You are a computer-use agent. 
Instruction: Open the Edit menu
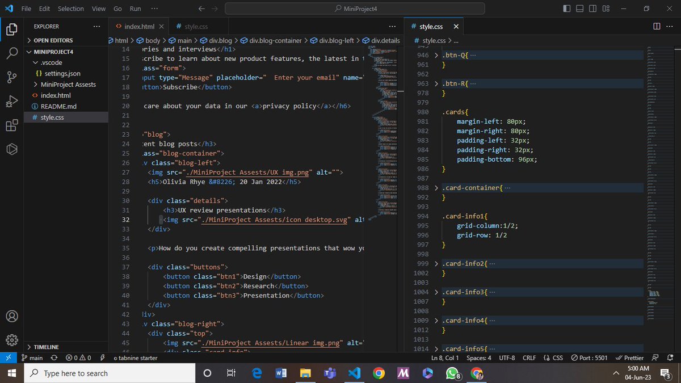click(45, 9)
